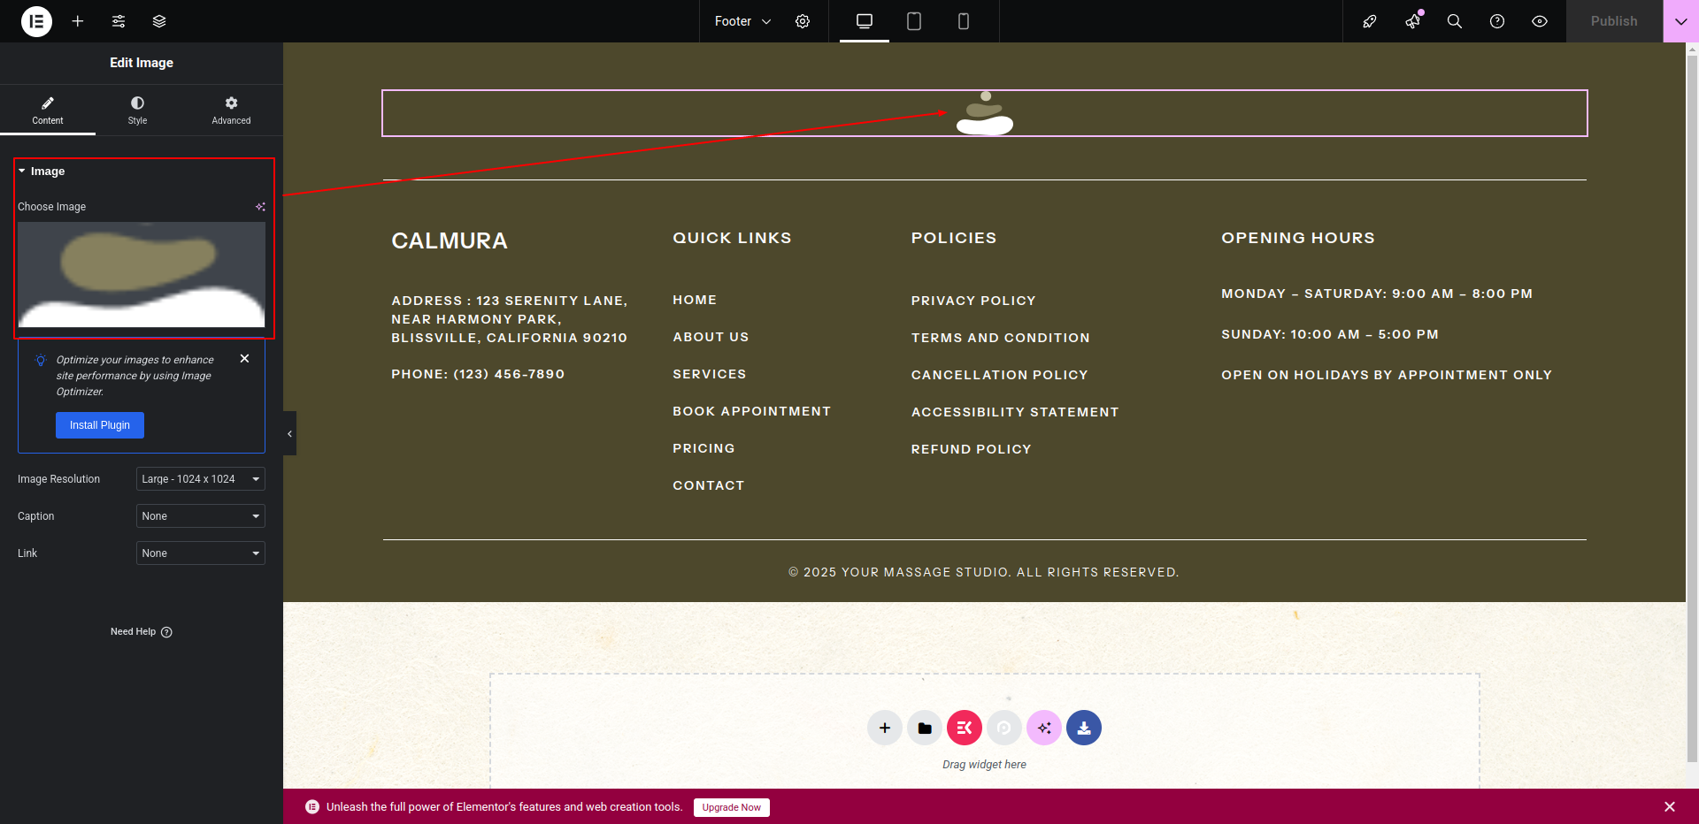Open the Add Element plus icon
Image resolution: width=1699 pixels, height=824 pixels.
click(78, 21)
